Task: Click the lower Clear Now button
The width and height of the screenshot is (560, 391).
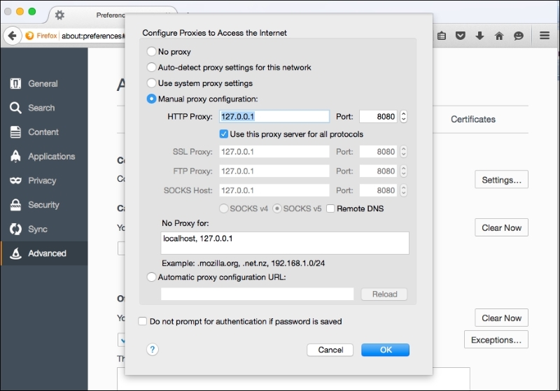Action: coord(501,318)
